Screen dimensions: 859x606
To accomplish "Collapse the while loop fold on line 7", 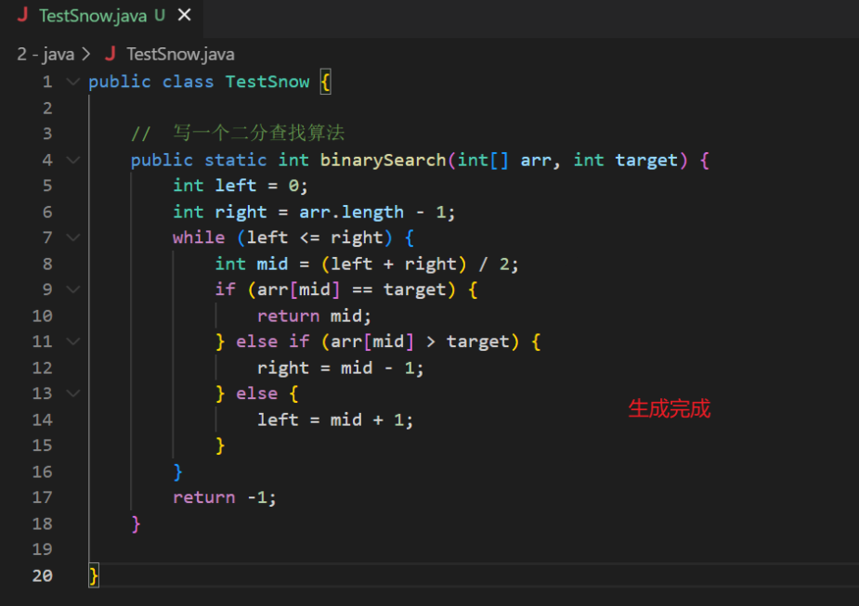I will (x=72, y=238).
